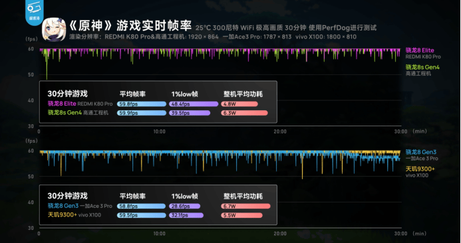The image size is (461, 243).
Task: Click the 50 fps axis label on upper chart
Action: (31, 74)
